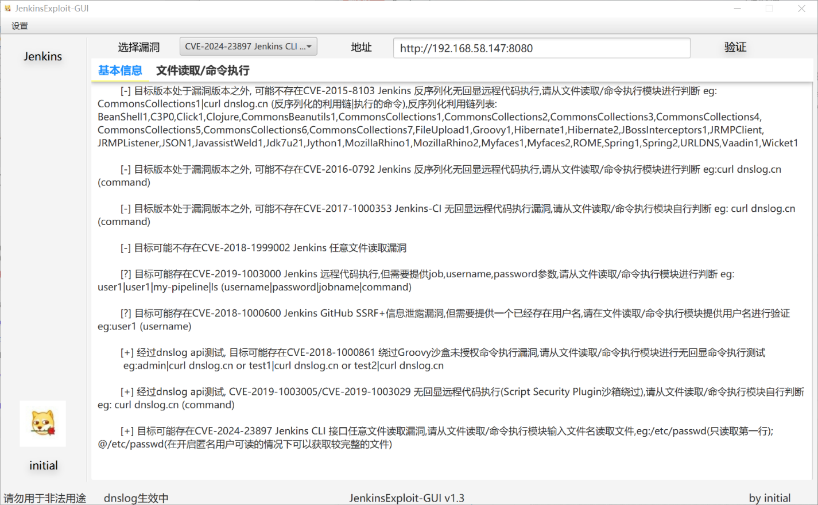Select Jenkins in the left sidebar
The width and height of the screenshot is (818, 505).
[42, 56]
